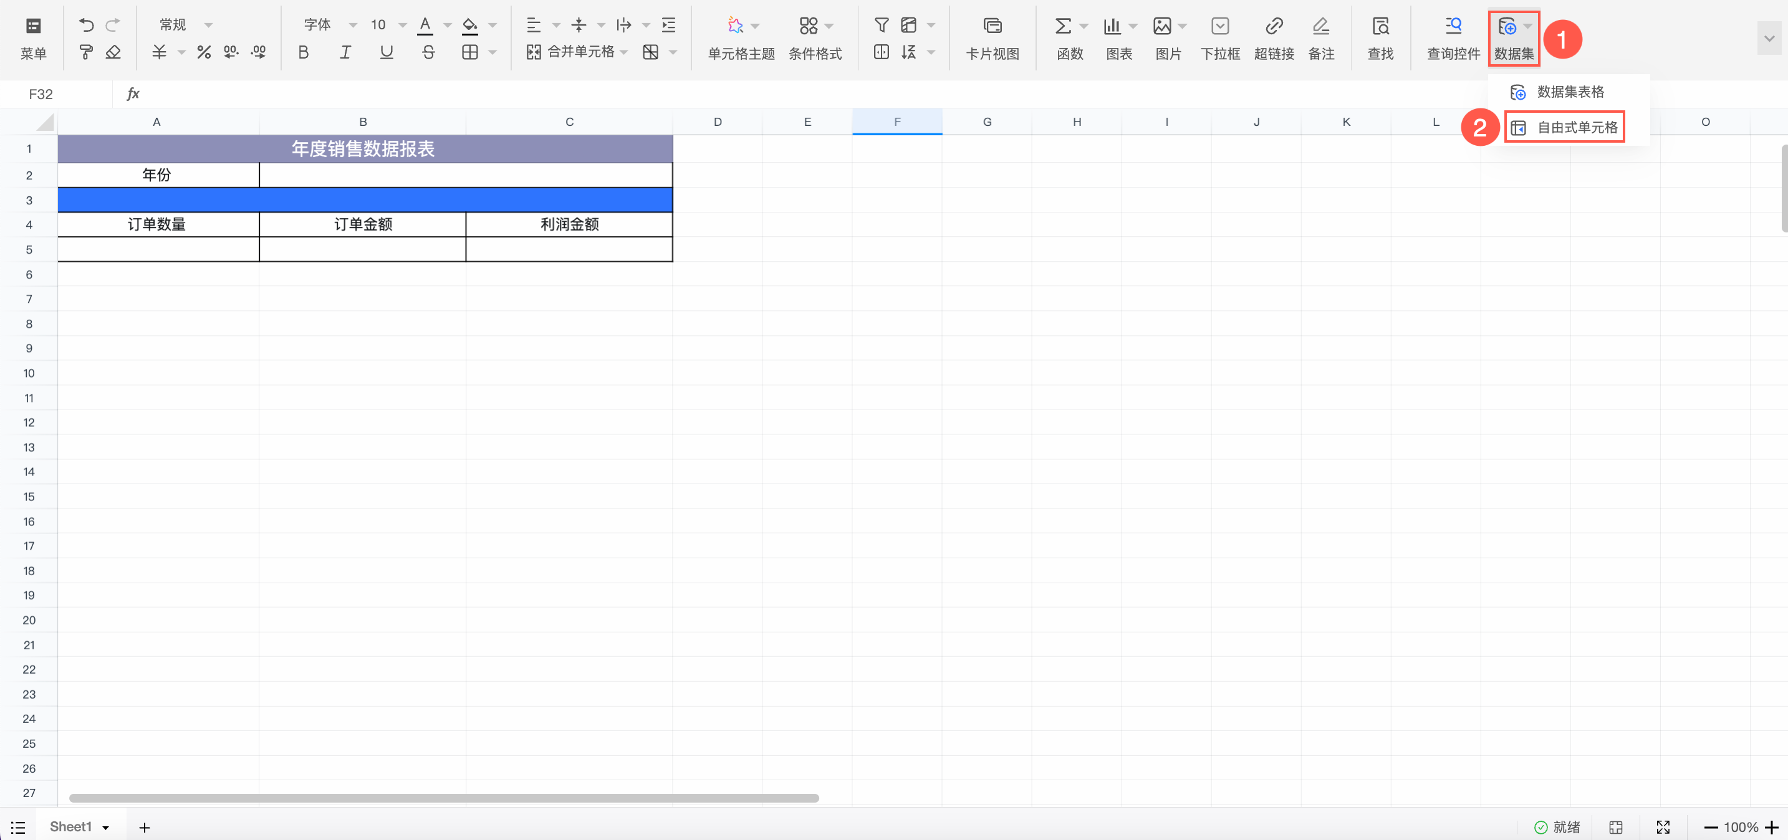Open the fill color bucket swatch
Image resolution: width=1788 pixels, height=840 pixels.
[x=470, y=25]
